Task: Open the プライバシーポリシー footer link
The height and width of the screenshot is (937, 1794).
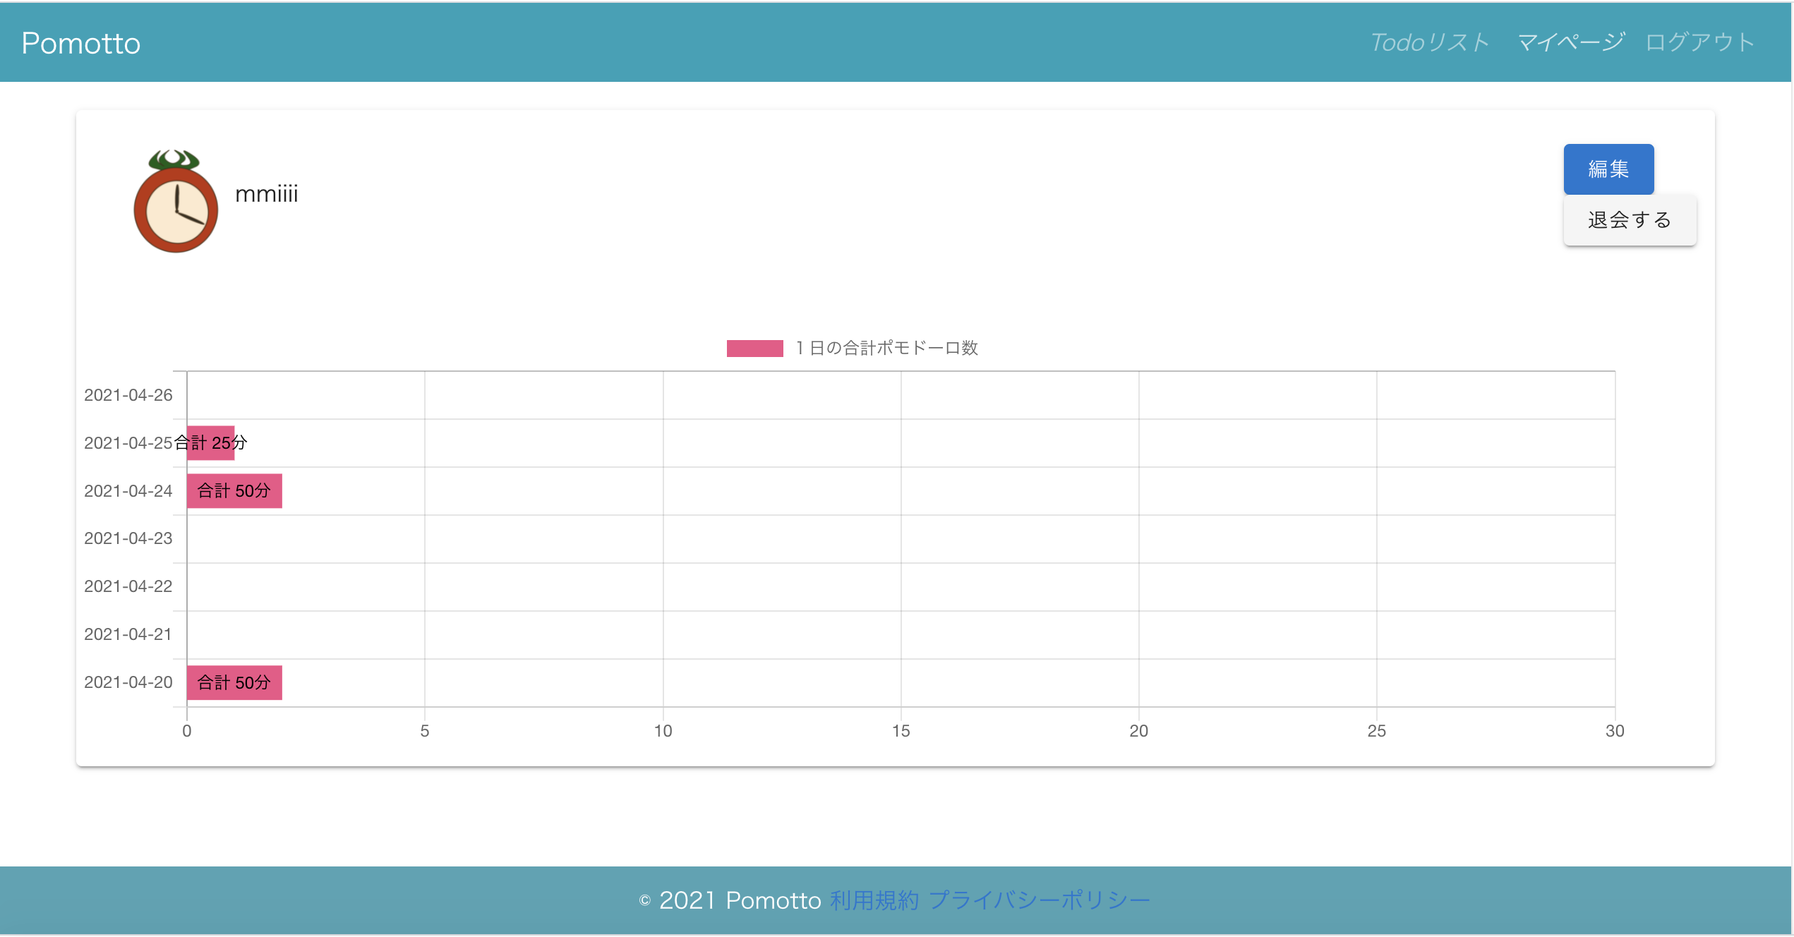Action: point(1039,901)
